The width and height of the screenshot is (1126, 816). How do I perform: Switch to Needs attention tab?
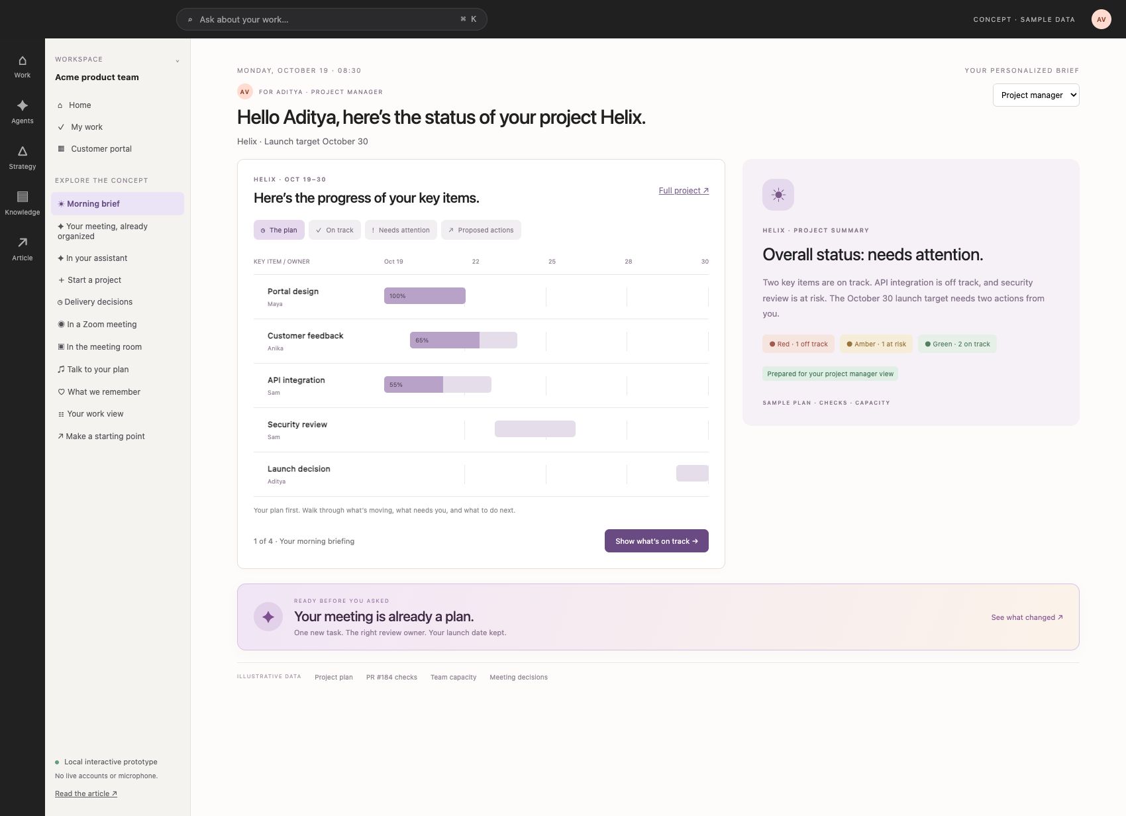coord(401,230)
